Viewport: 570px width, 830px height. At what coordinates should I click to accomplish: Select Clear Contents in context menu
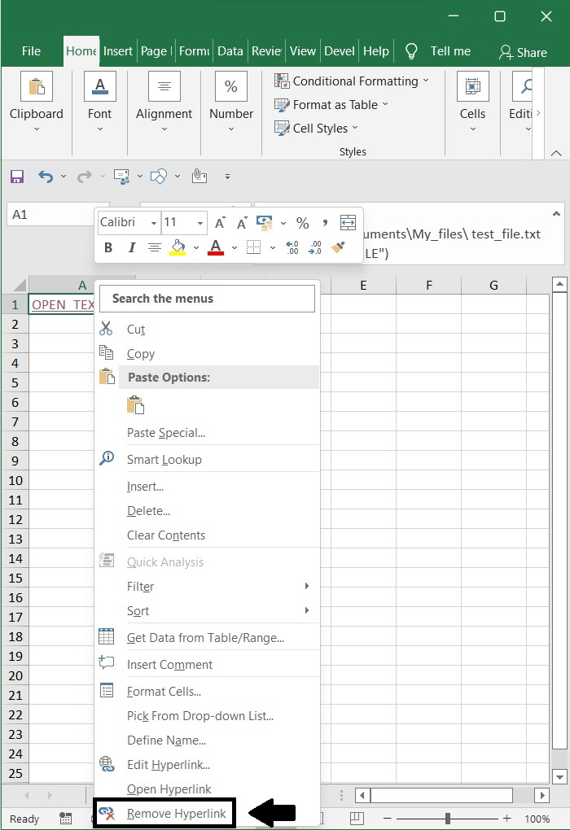click(207, 535)
